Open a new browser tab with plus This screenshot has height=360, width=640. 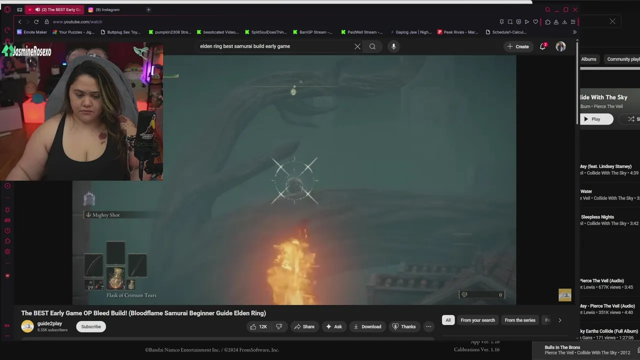pos(148,9)
